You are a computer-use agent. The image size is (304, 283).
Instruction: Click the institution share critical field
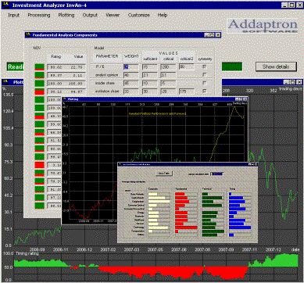168,91
